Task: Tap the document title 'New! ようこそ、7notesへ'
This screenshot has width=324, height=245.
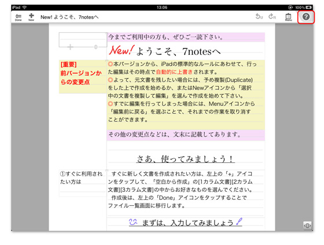Action: (x=69, y=17)
